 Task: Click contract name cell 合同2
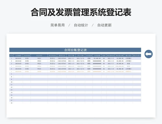coord(27,61)
